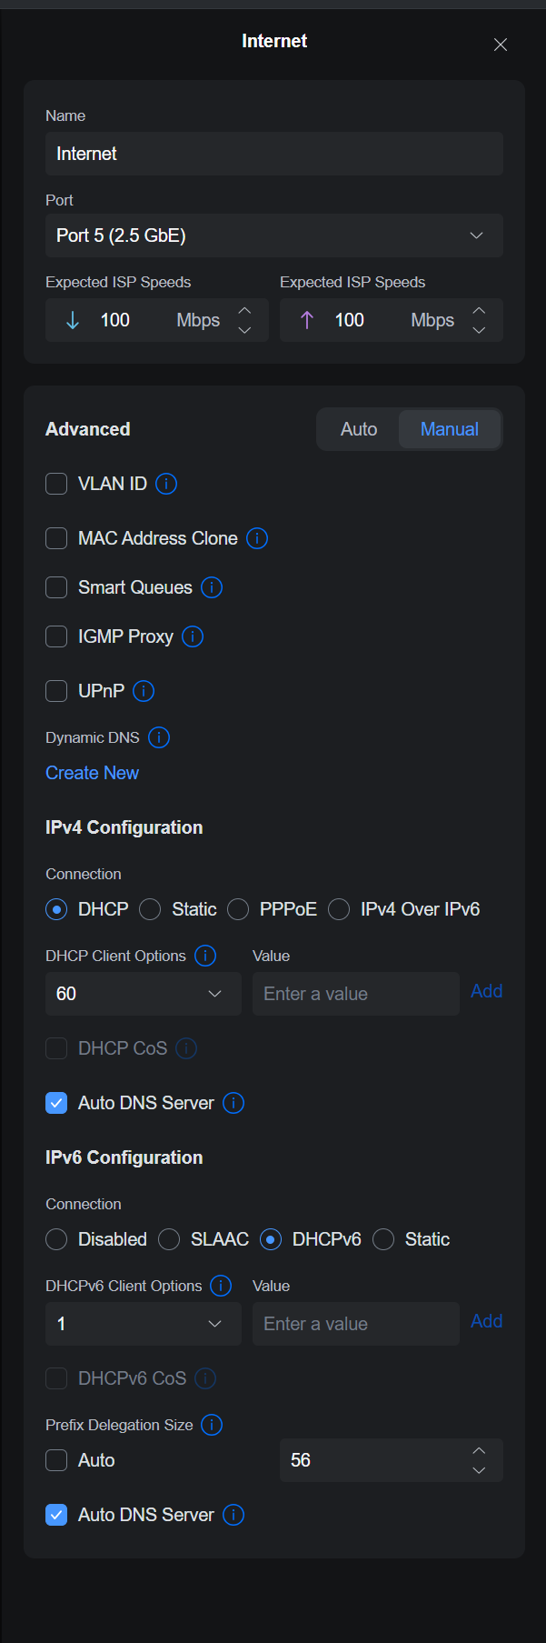Click the UPnP info icon
The height and width of the screenshot is (1643, 546).
(x=144, y=691)
